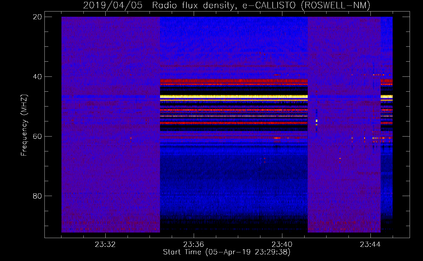Click the frequency tick label 80
Screen dimensions: 423x261
(x=37, y=196)
